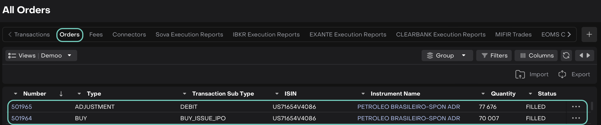The height and width of the screenshot is (125, 601).
Task: Switch to the Fees tab
Action: coord(96,34)
